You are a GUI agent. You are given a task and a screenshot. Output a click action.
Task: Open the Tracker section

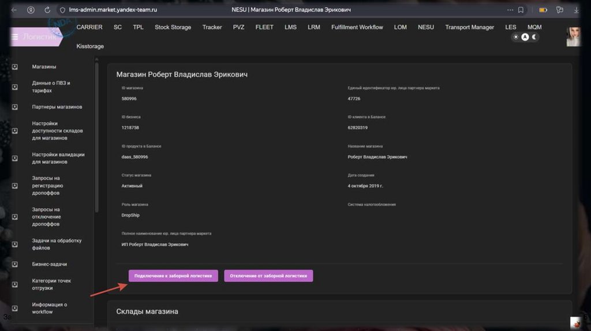coord(212,27)
